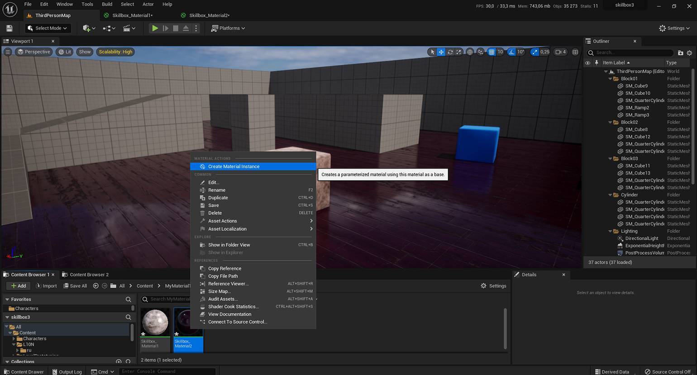The image size is (697, 375).
Task: Expand the Platforms dropdown
Action: pos(229,28)
